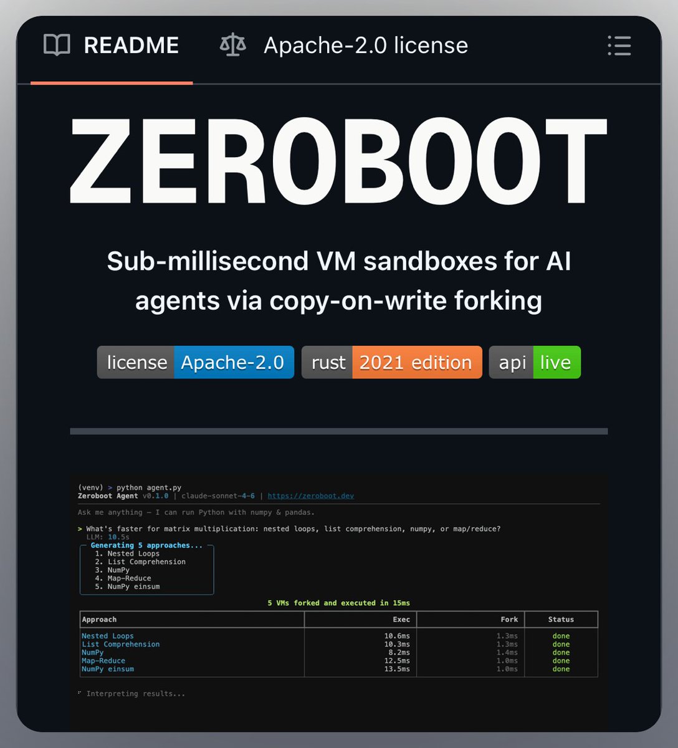Click the '10.3ms' exec value

tap(397, 645)
